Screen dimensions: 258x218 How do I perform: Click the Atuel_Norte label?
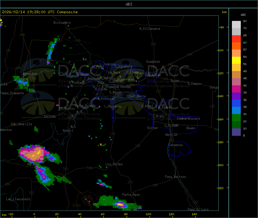(x=136, y=96)
